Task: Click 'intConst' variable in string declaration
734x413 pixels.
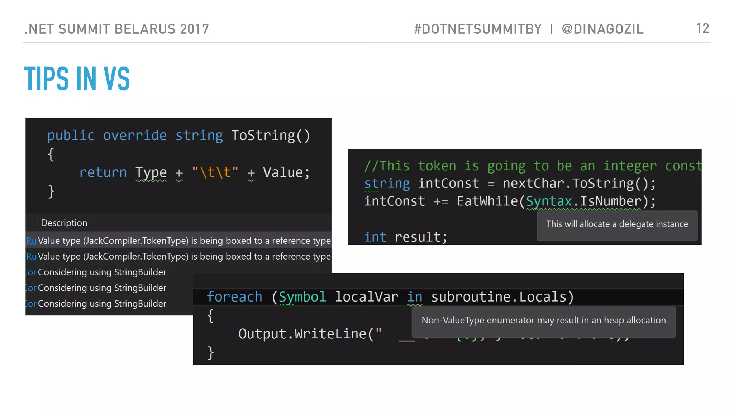Action: tap(448, 184)
